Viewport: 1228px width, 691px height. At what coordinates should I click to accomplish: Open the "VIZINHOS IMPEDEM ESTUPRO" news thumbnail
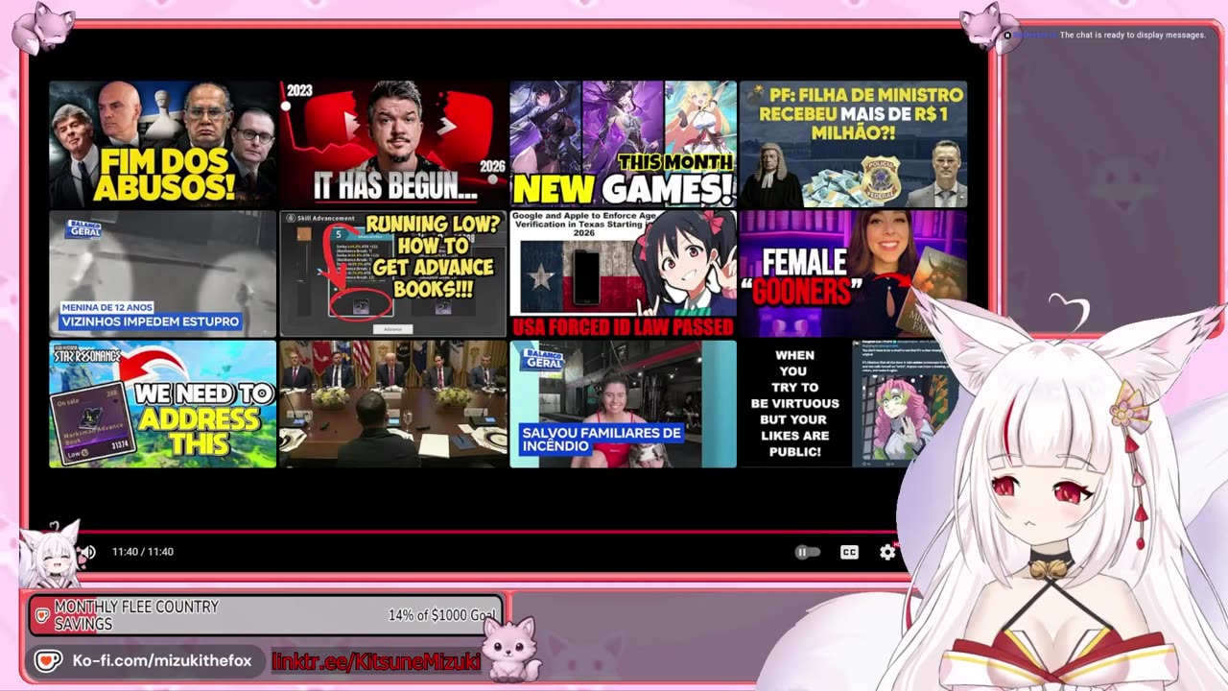click(162, 274)
